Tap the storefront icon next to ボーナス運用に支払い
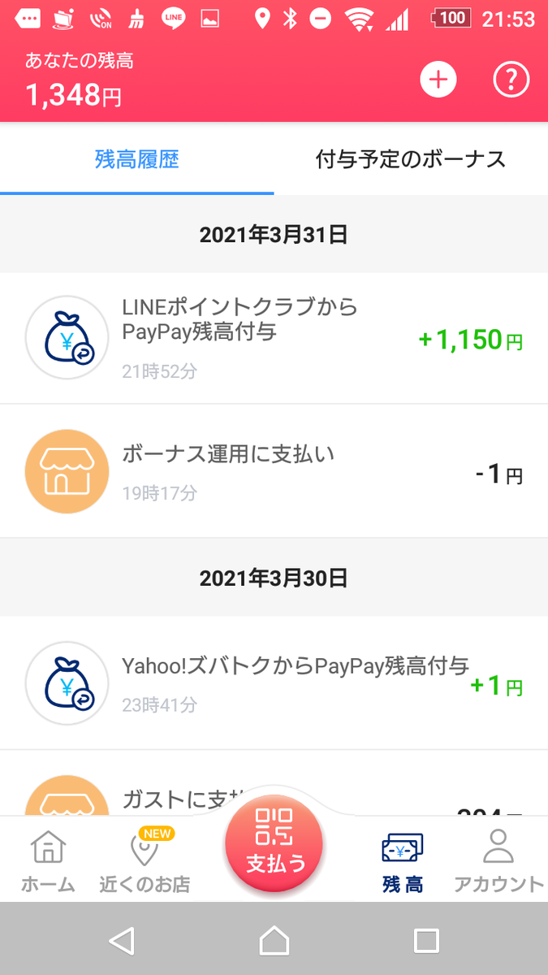 click(x=67, y=471)
